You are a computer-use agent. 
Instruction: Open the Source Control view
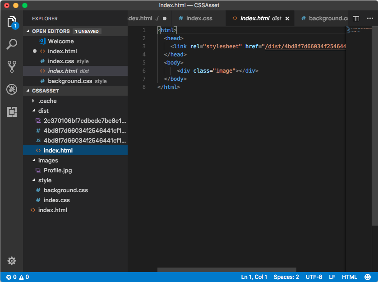[12, 67]
